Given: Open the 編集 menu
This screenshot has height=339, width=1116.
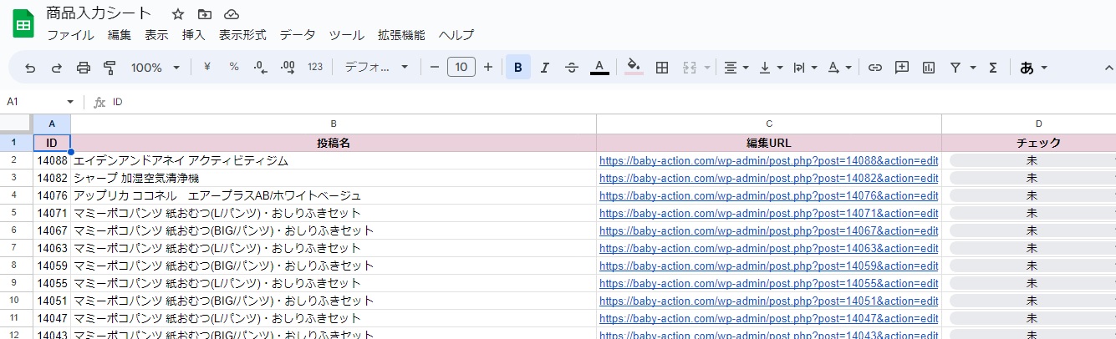Looking at the screenshot, I should pos(120,35).
